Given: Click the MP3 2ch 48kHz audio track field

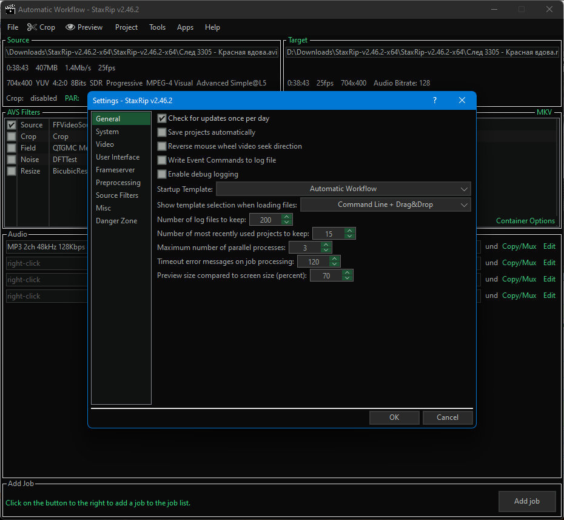Looking at the screenshot, I should 47,247.
